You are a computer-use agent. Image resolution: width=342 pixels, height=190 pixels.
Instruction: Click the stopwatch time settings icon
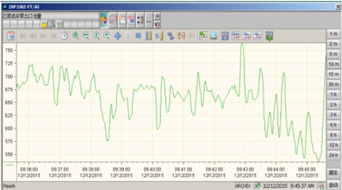tap(64, 35)
